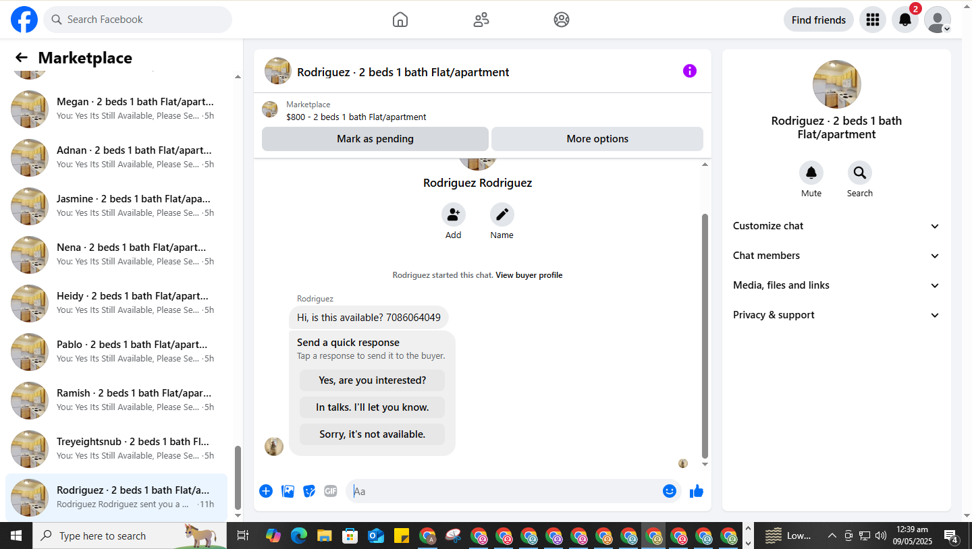Viewport: 972px width, 549px height.
Task: Open Treyeightsnub's apartment conversation
Action: pyautogui.click(x=117, y=449)
